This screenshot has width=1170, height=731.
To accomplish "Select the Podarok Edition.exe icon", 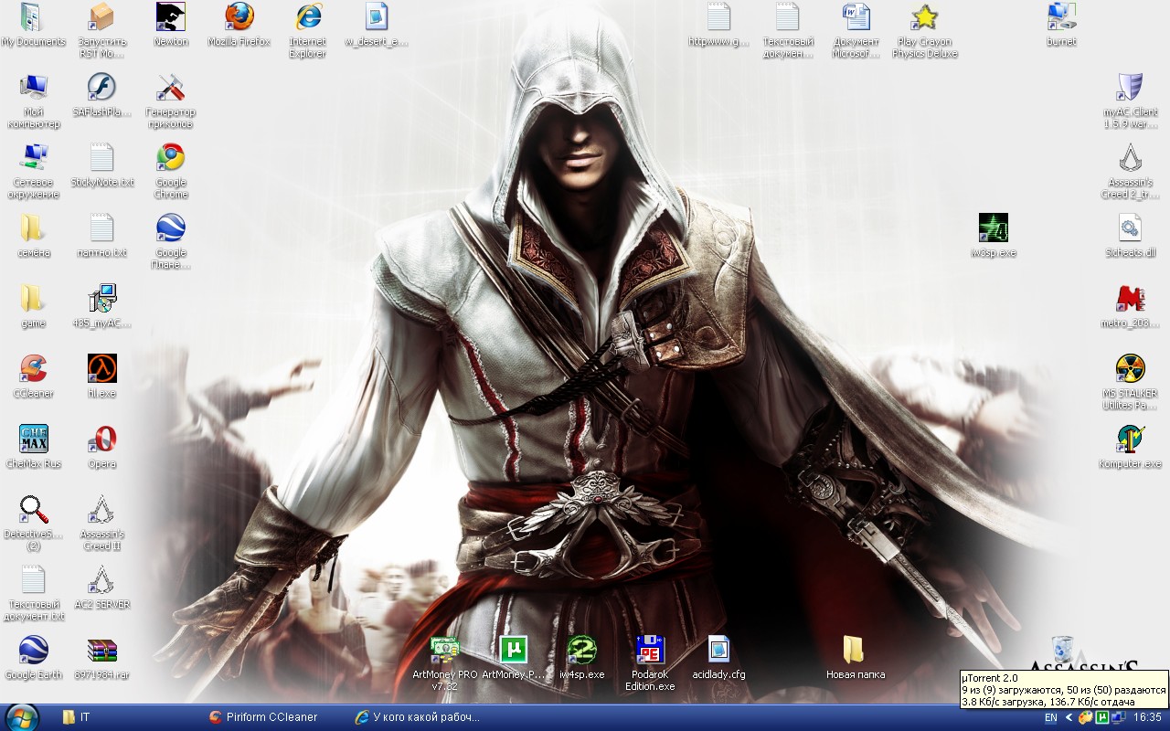I will tap(650, 651).
